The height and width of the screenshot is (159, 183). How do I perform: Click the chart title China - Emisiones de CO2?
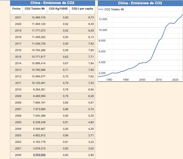[x=140, y=3]
